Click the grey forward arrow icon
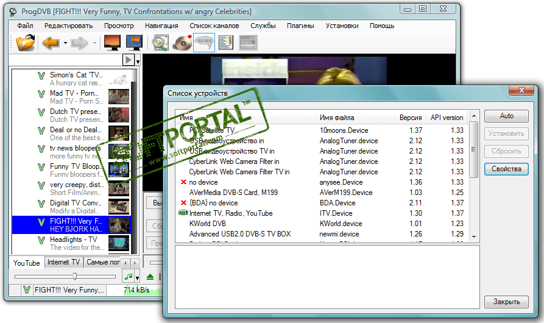Image resolution: width=544 pixels, height=323 pixels. [79, 43]
